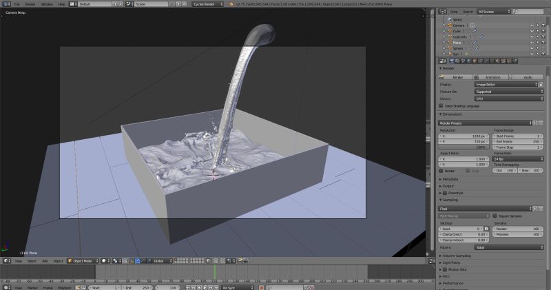
Task: Click the animated seed clock icon
Action: pos(486,229)
